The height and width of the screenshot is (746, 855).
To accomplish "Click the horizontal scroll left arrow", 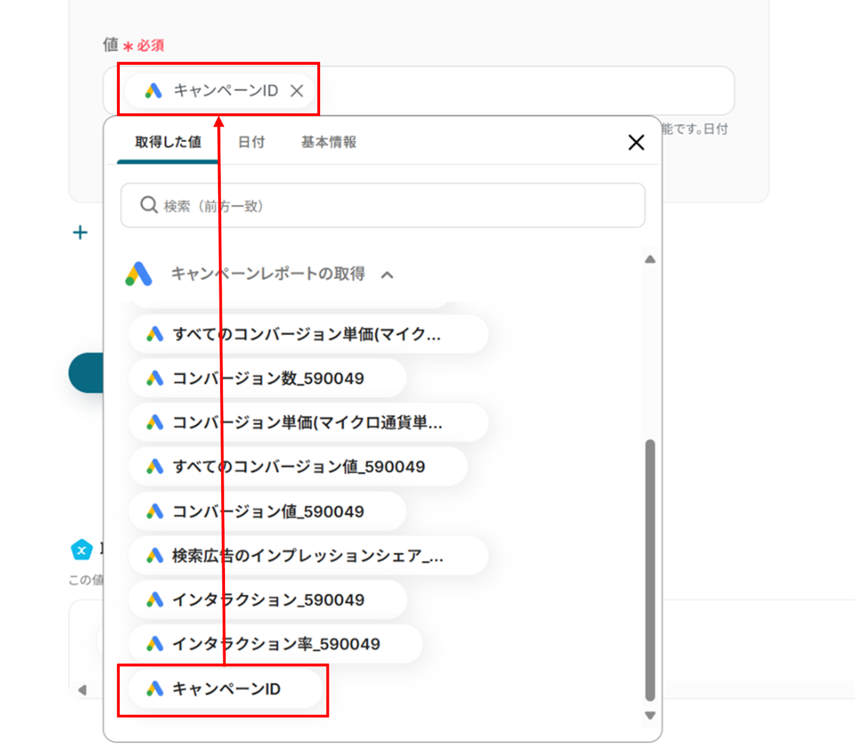I will point(82,690).
